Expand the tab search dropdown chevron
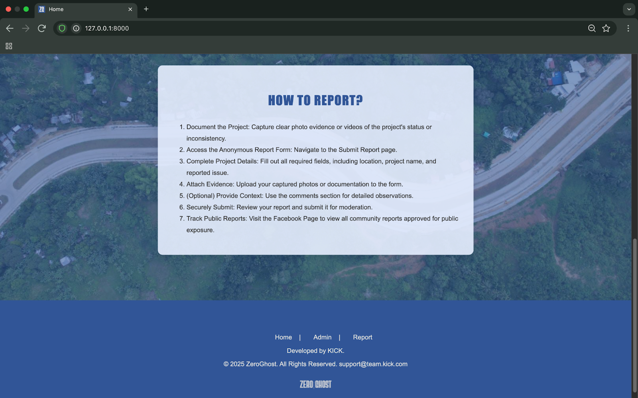Image resolution: width=638 pixels, height=398 pixels. click(629, 9)
